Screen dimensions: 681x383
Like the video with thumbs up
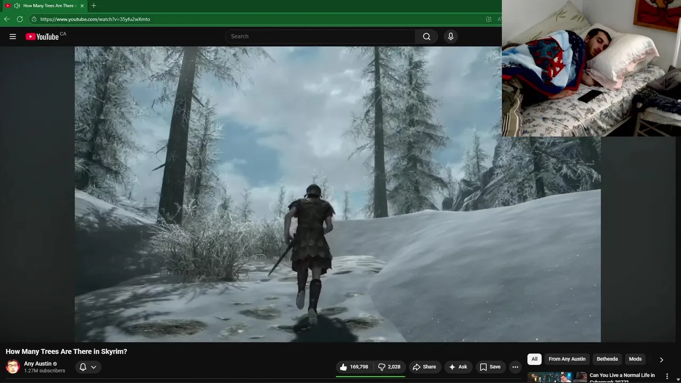[354, 367]
